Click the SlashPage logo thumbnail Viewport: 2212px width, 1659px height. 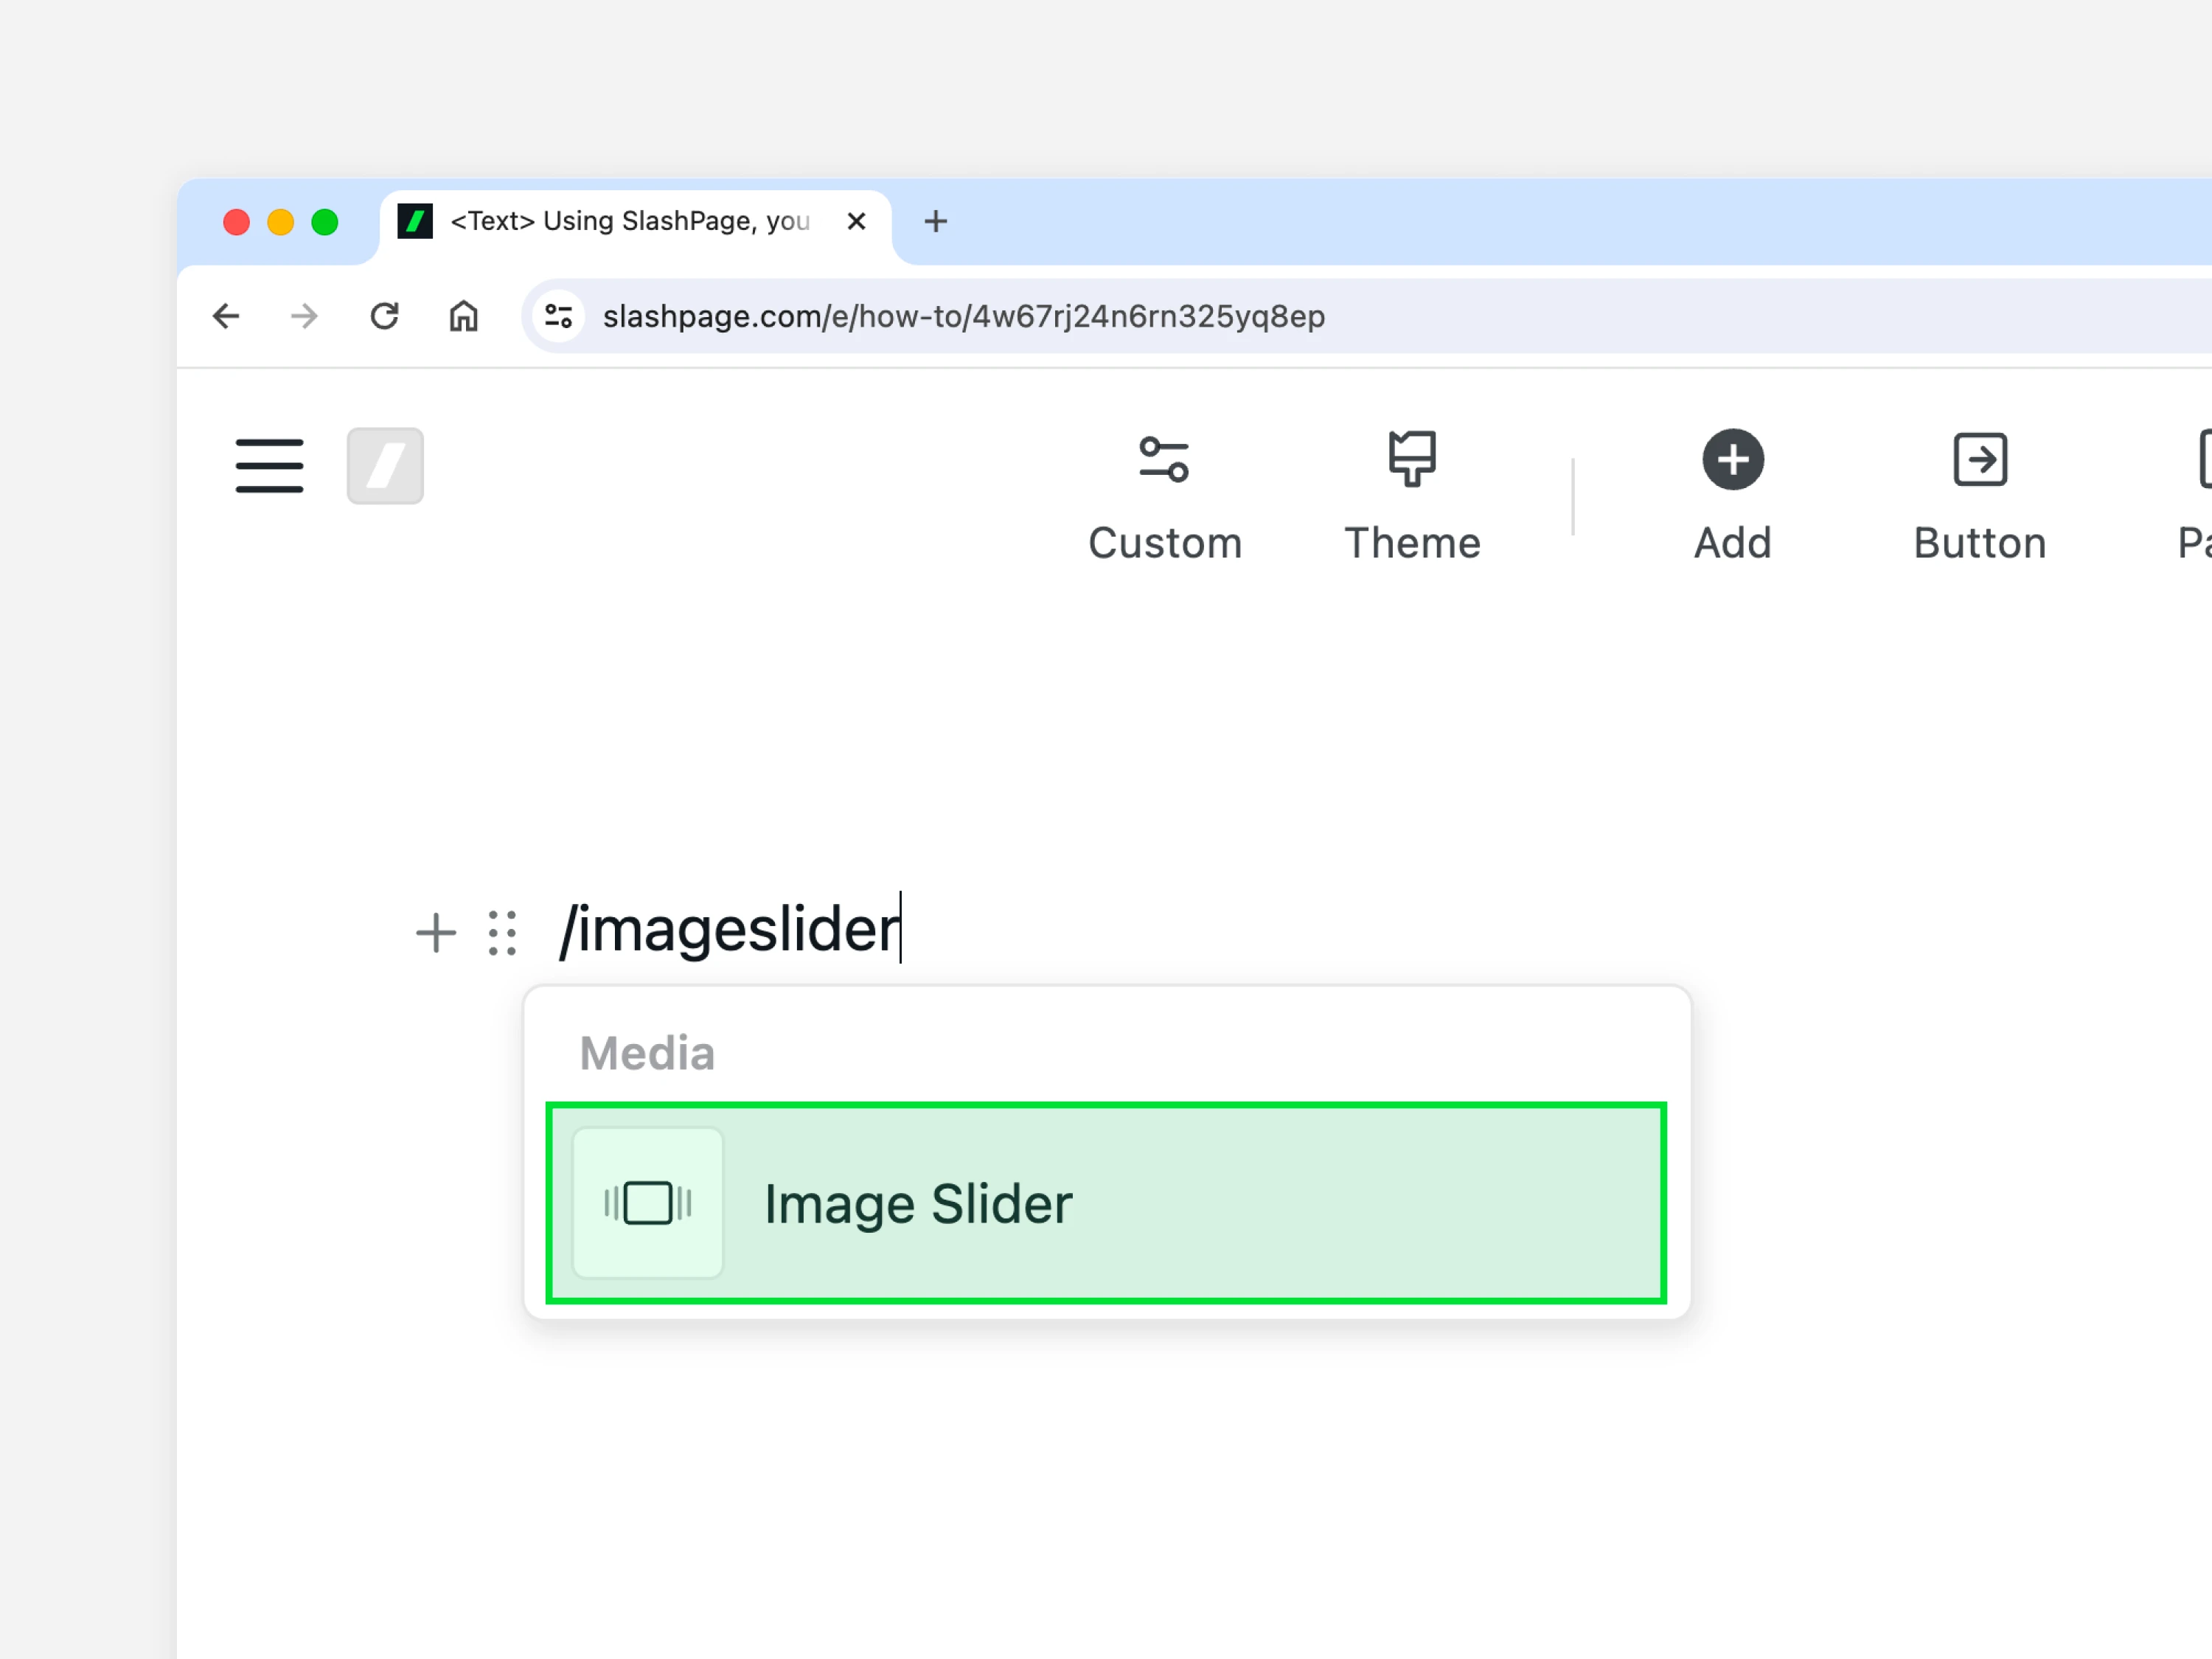tap(385, 465)
